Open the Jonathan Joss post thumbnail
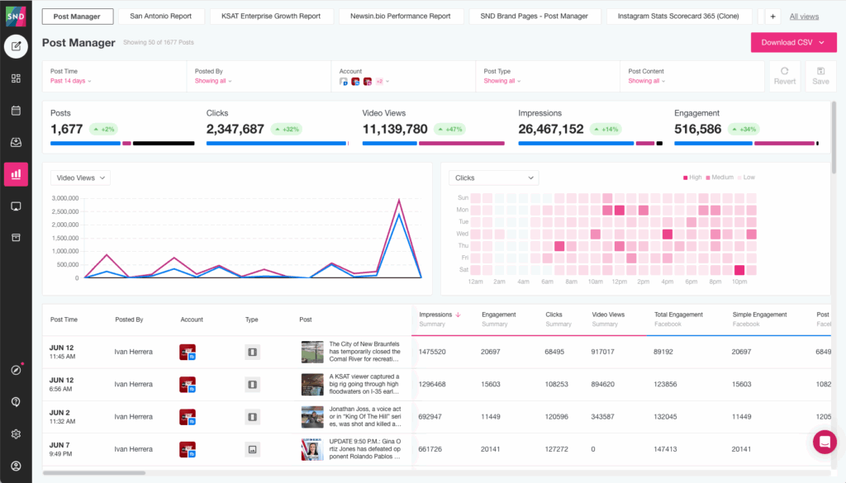 click(311, 417)
